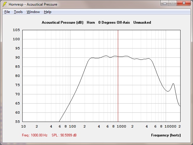This screenshot has width=193, height=145.
Task: Click the 1000 x-axis frequency label
Action: tap(121, 126)
